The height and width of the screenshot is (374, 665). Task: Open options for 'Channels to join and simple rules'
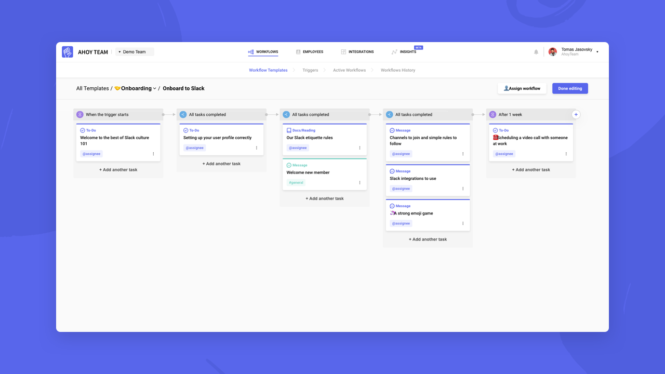(x=463, y=154)
